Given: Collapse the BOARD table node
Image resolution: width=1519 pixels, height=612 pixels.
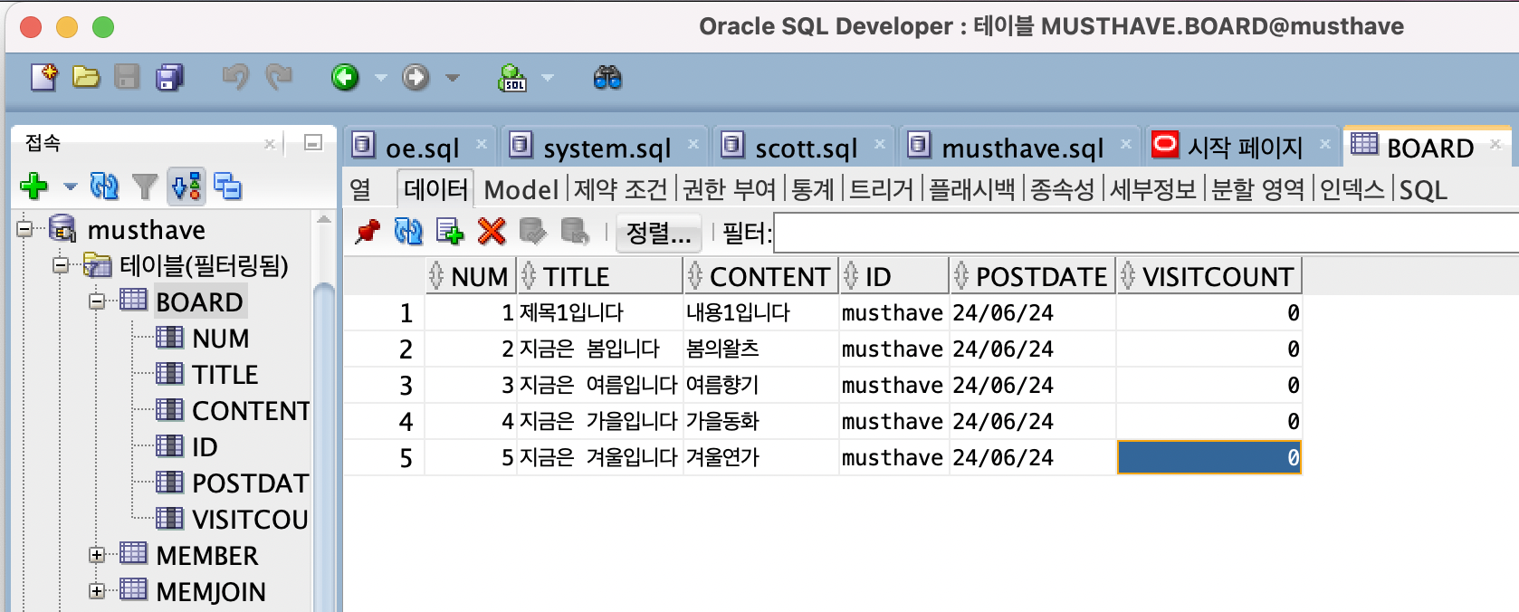Looking at the screenshot, I should point(97,301).
